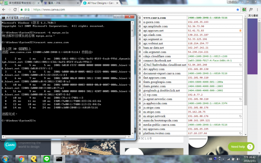The image size is (261, 163).
Task: Click the browser back arrow
Action: pos(4,10)
